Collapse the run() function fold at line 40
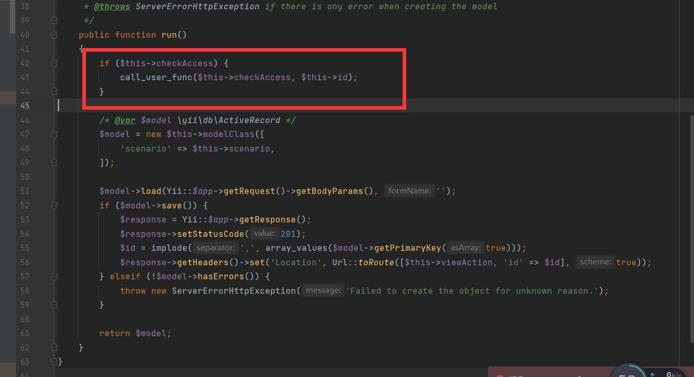694x377 pixels. 54,35
